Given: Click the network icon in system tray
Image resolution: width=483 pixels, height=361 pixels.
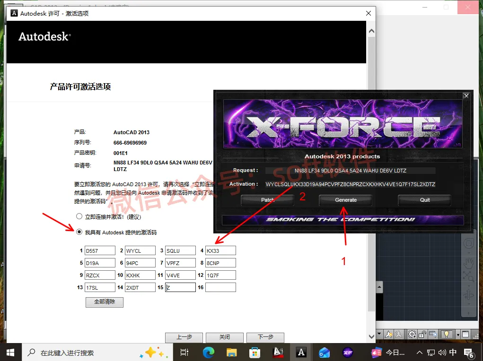Looking at the screenshot, I should [431, 352].
